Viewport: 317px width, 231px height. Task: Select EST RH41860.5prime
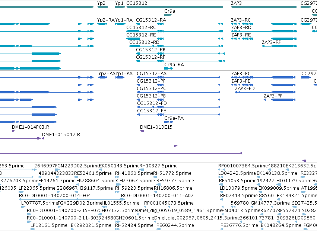[134, 173]
